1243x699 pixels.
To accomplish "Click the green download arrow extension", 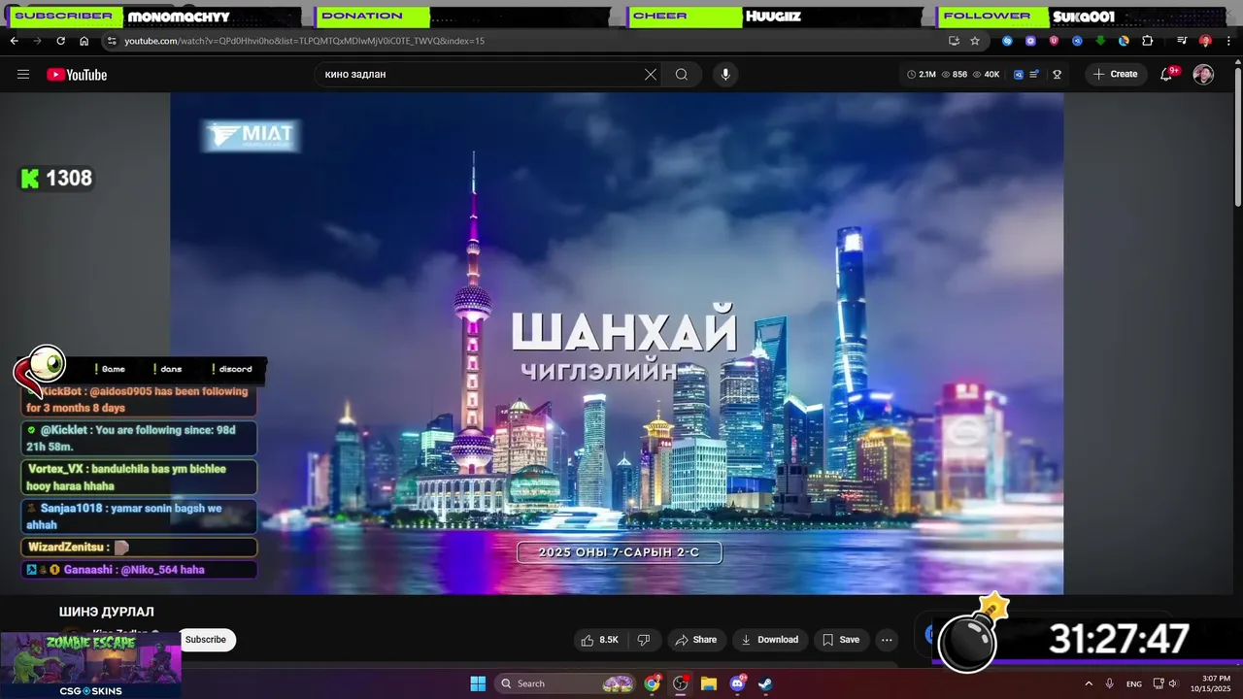I will 1100,41.
